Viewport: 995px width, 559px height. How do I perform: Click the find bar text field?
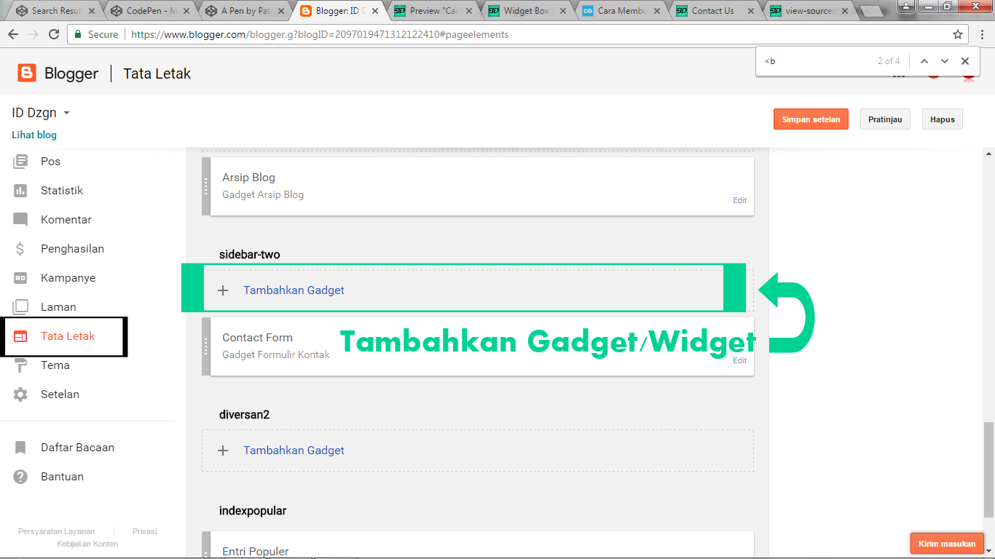click(816, 61)
